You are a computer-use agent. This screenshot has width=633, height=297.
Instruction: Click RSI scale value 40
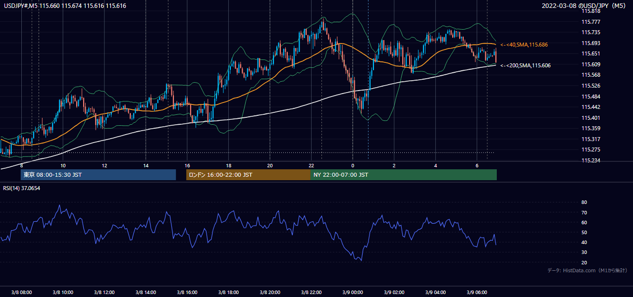584,243
